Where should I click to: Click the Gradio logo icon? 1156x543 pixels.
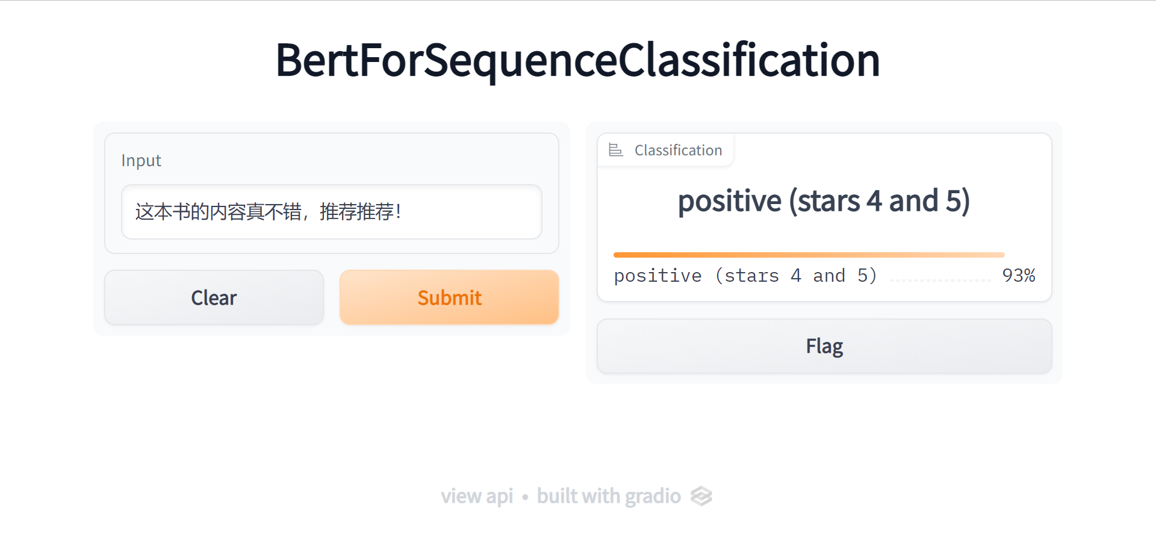[701, 496]
